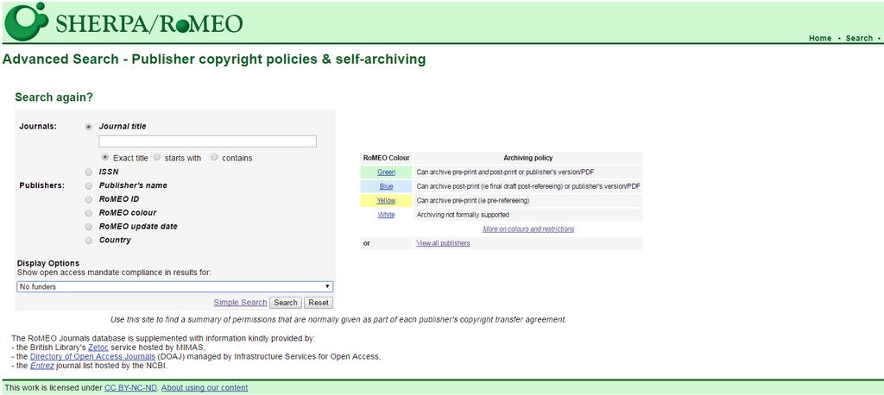This screenshot has height=395, width=884.
Task: Select the ISSN radio button
Action: click(x=89, y=172)
